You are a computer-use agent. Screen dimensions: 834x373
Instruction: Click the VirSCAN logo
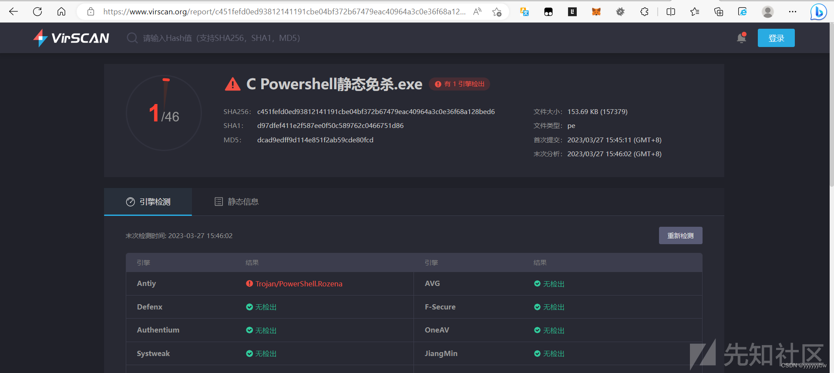pos(71,38)
